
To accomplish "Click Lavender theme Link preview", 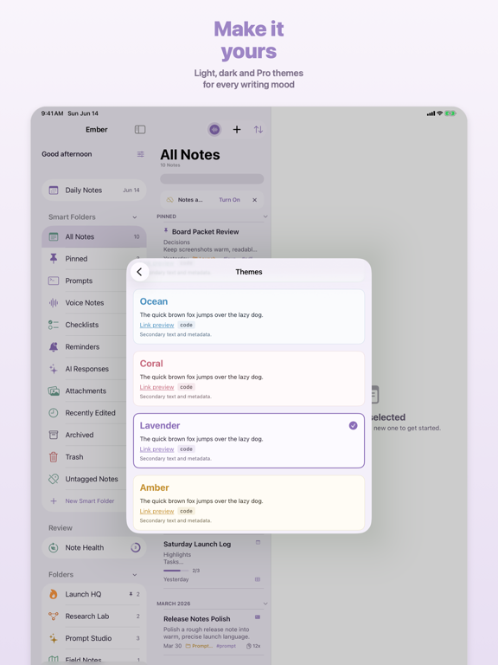I will pos(156,449).
